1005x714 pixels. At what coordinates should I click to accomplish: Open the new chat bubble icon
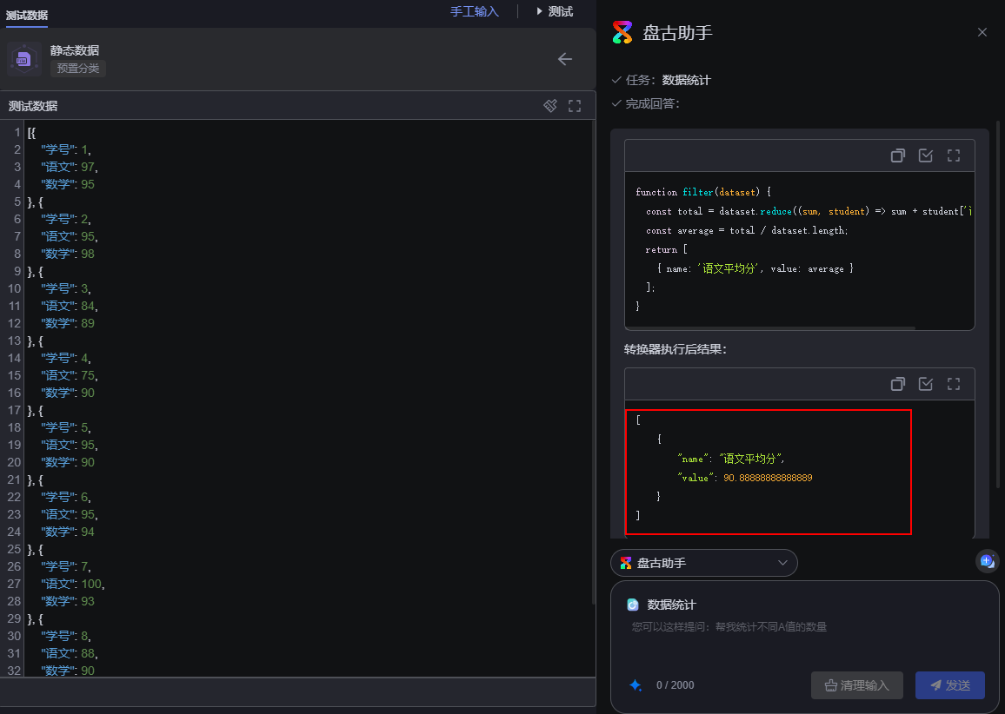pos(987,562)
